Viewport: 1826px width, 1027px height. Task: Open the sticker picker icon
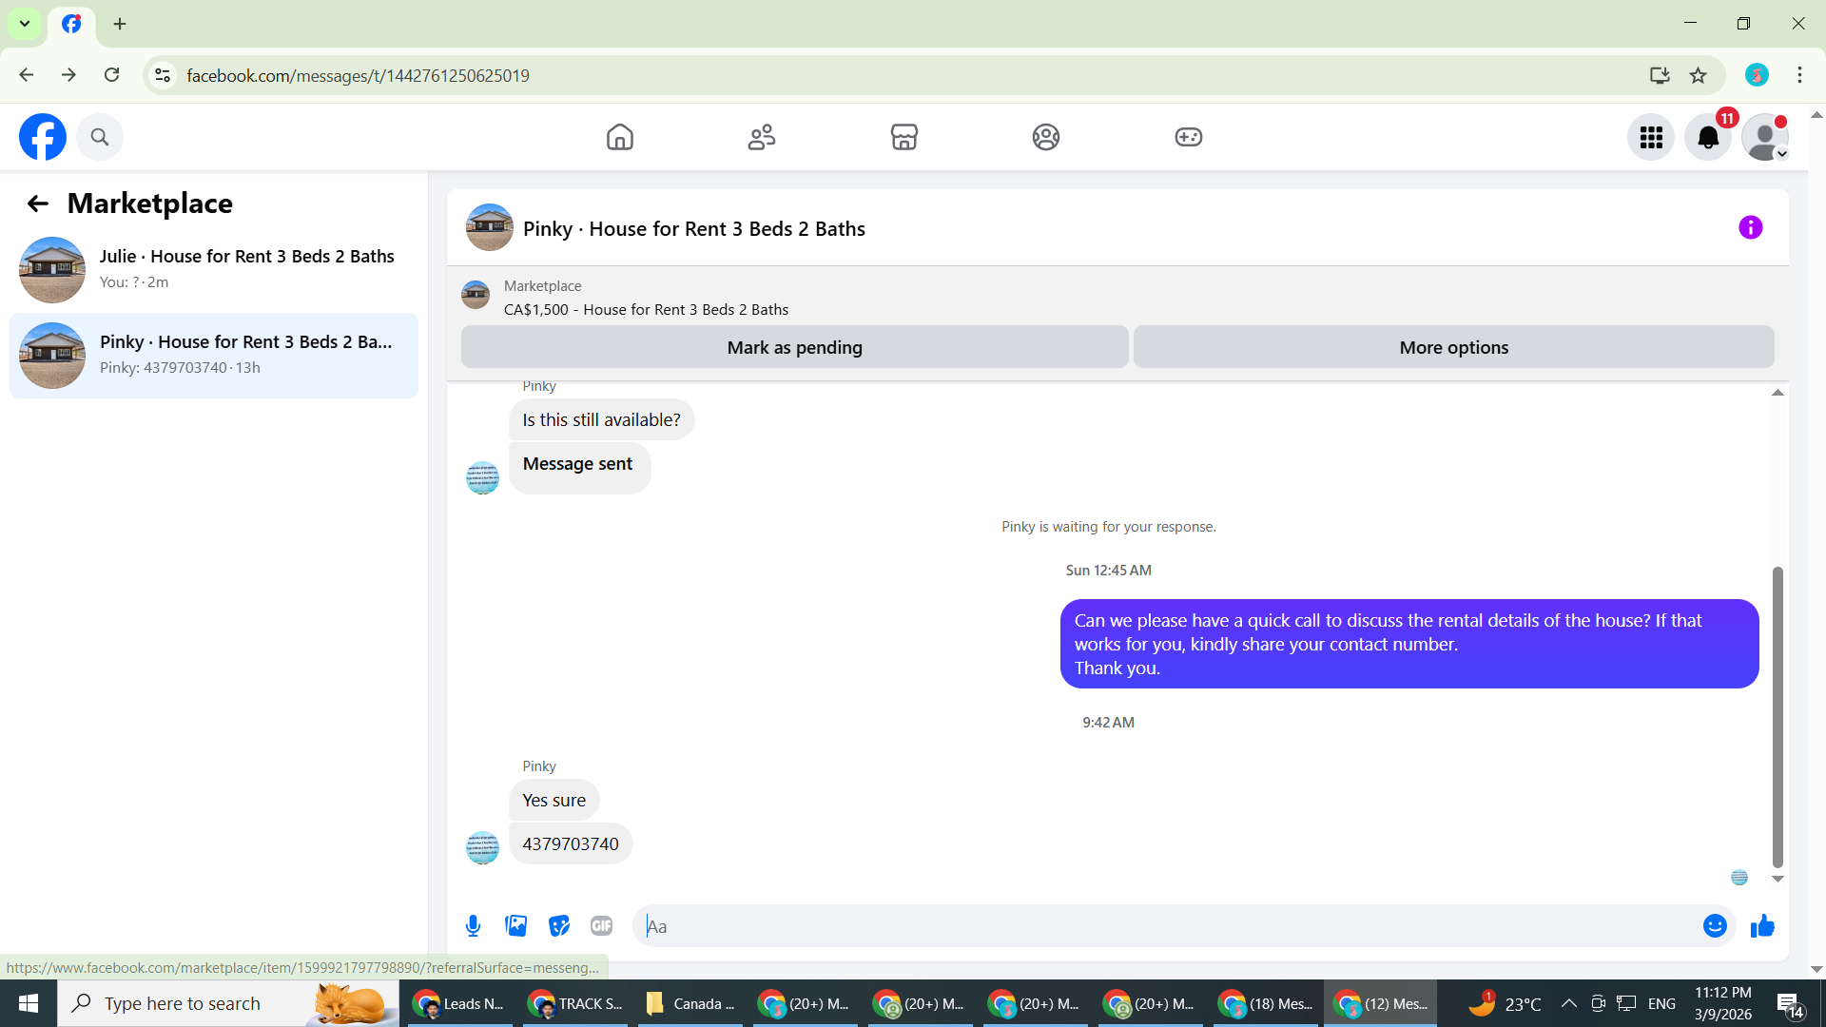558,926
